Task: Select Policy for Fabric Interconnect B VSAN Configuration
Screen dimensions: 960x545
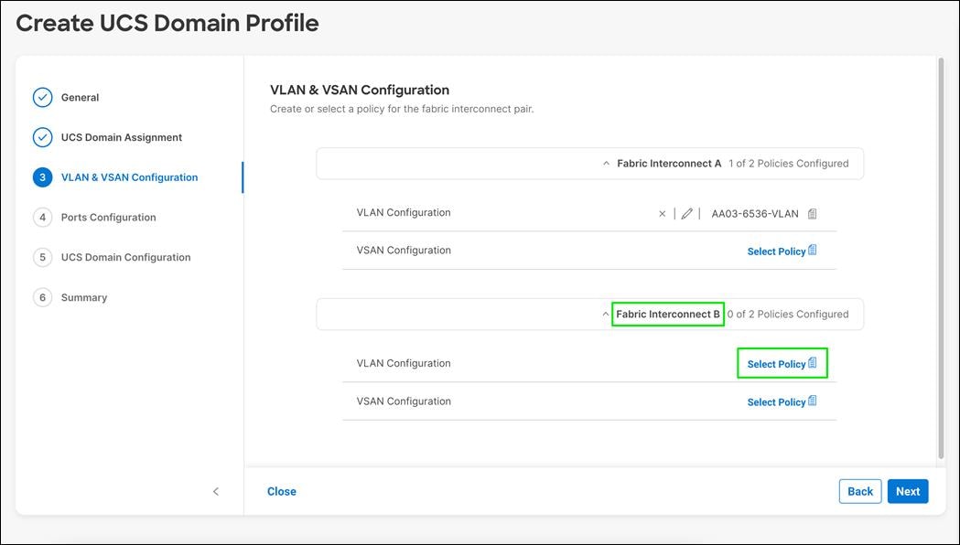Action: coord(775,401)
